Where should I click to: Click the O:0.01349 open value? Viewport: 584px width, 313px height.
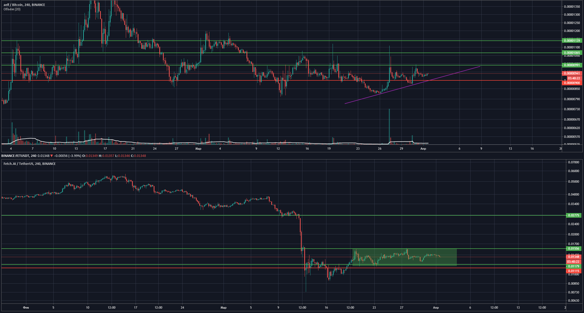point(90,156)
